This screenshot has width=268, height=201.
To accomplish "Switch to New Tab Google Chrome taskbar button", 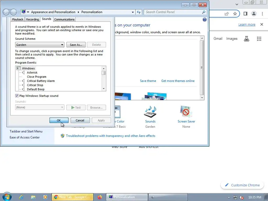I will (x=72, y=197).
